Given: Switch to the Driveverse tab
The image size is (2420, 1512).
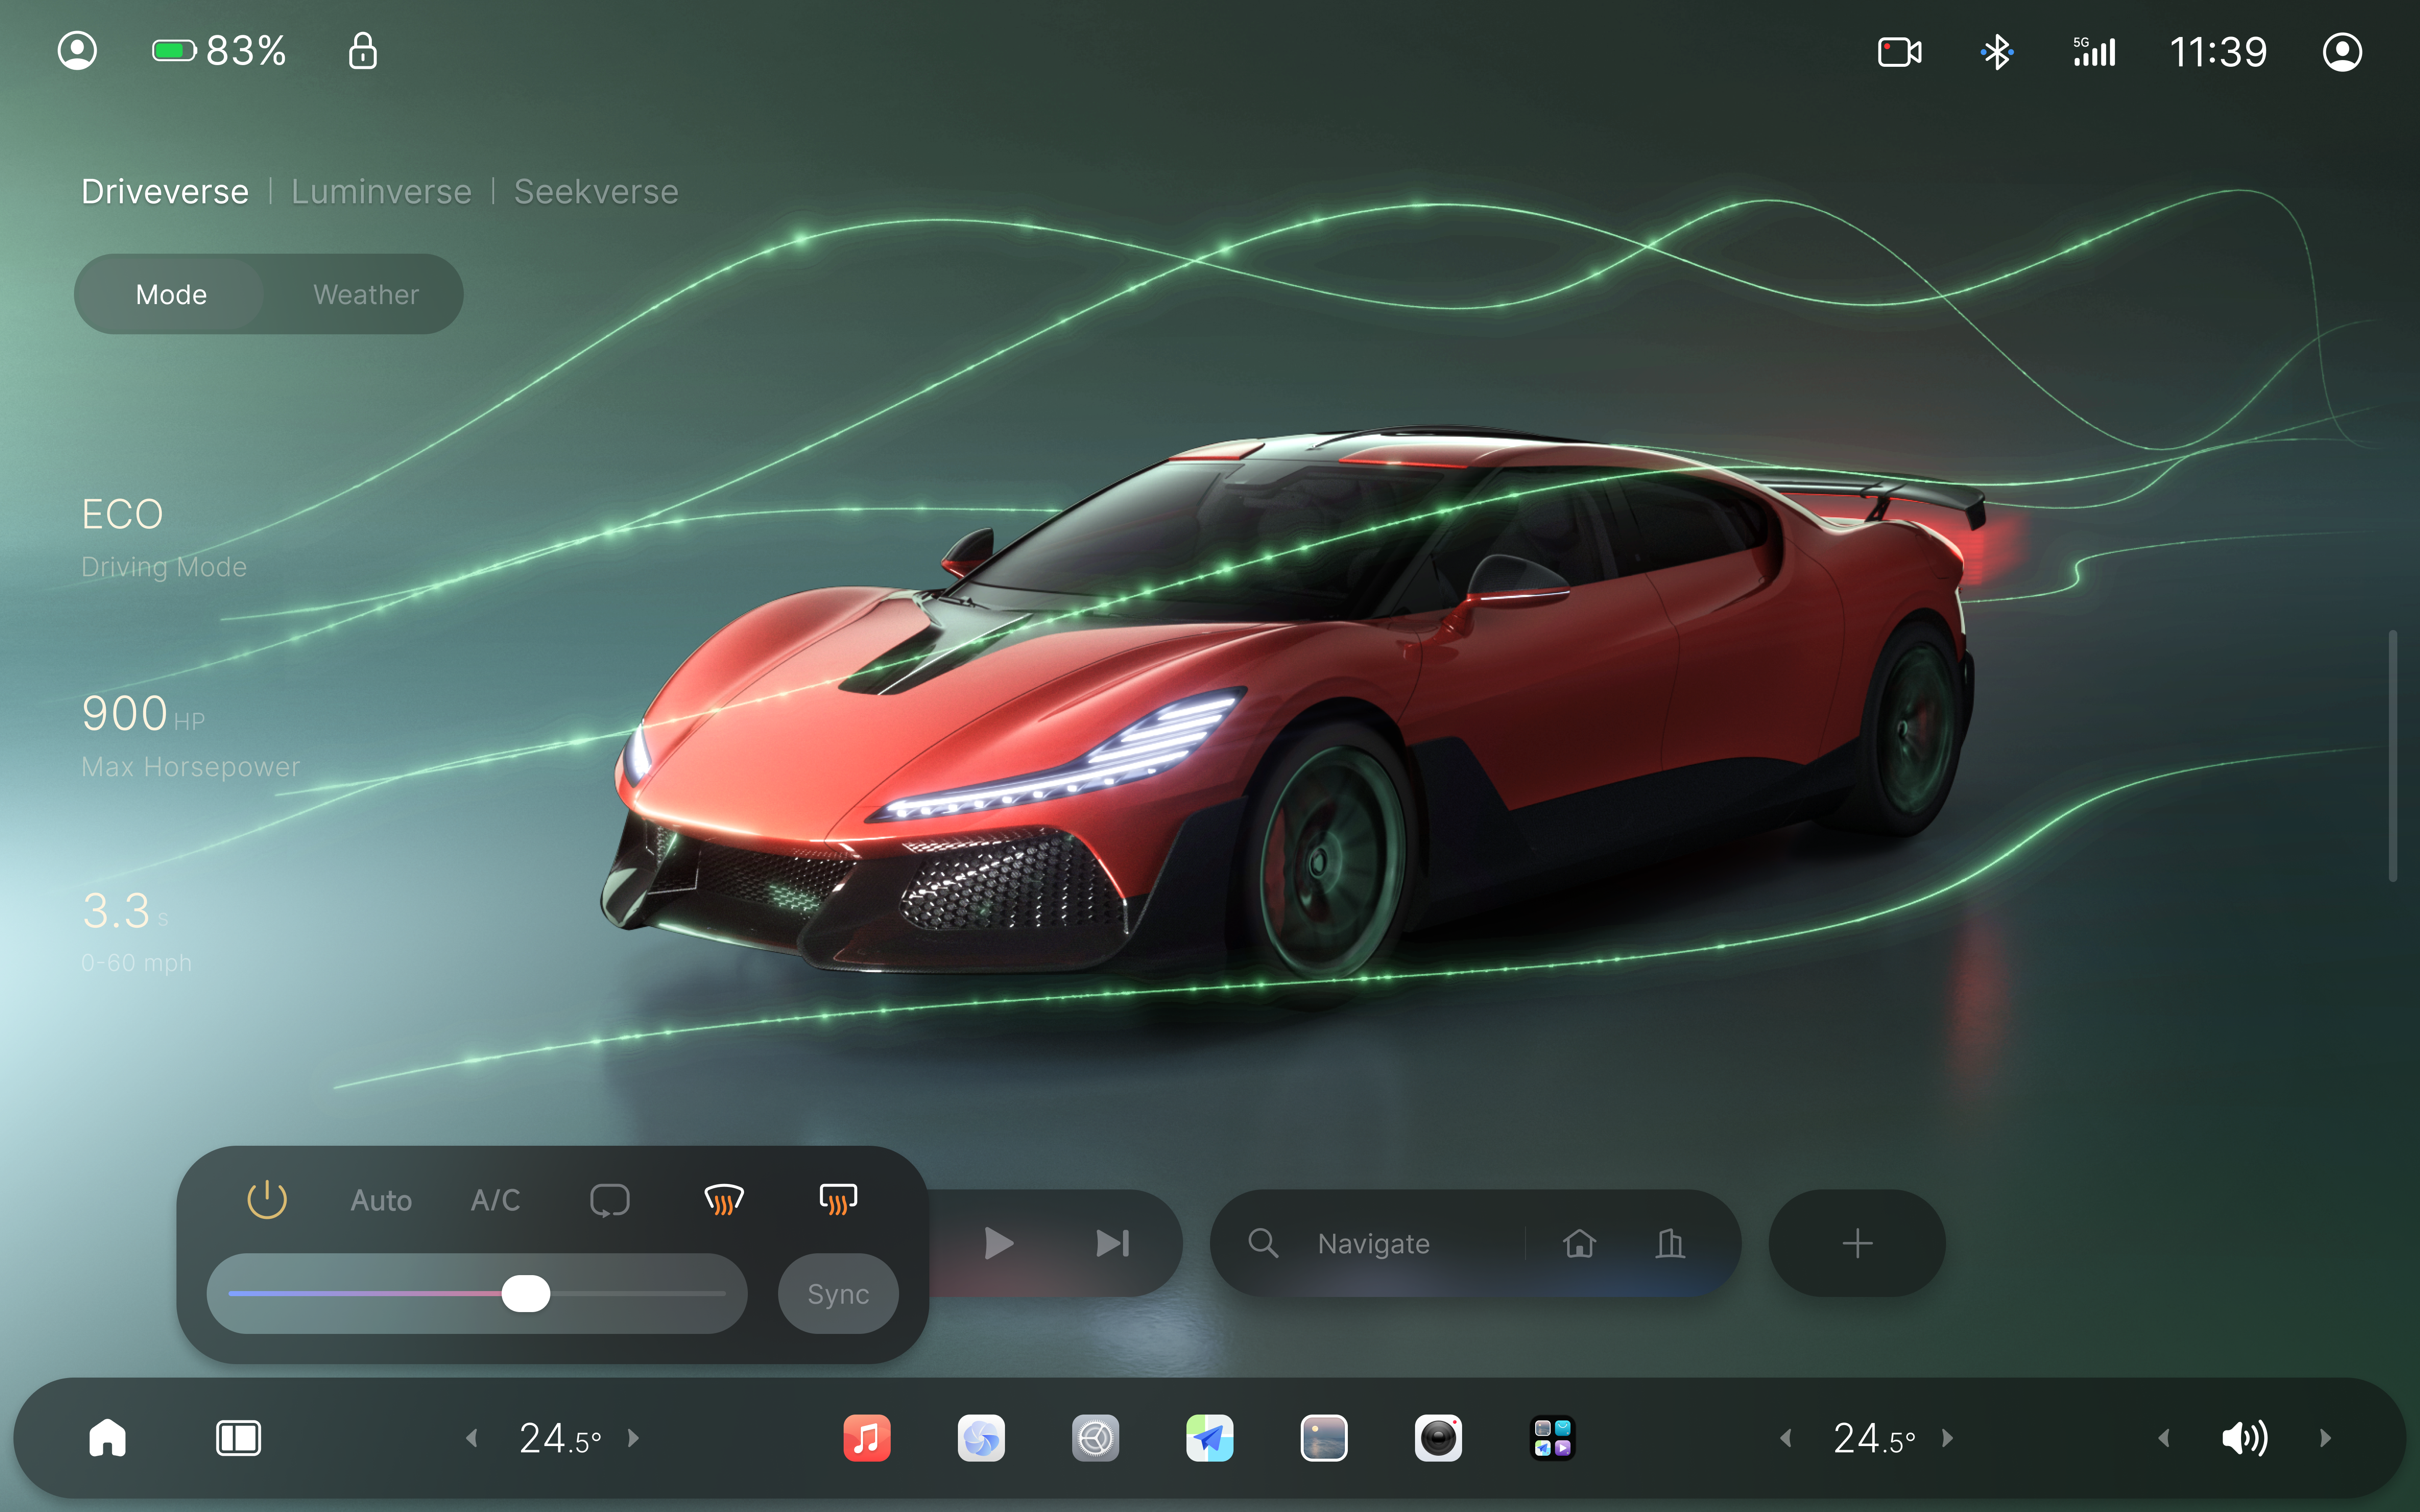Looking at the screenshot, I should [x=165, y=191].
